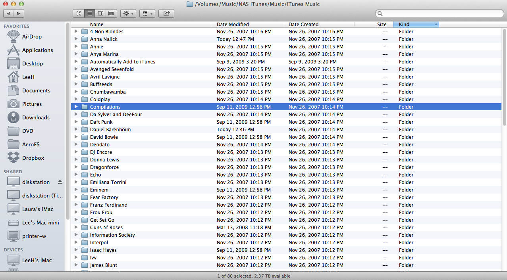Switch to icon view

[79, 13]
